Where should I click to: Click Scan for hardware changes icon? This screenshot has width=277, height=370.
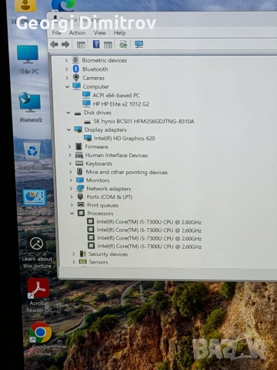pyautogui.click(x=139, y=44)
